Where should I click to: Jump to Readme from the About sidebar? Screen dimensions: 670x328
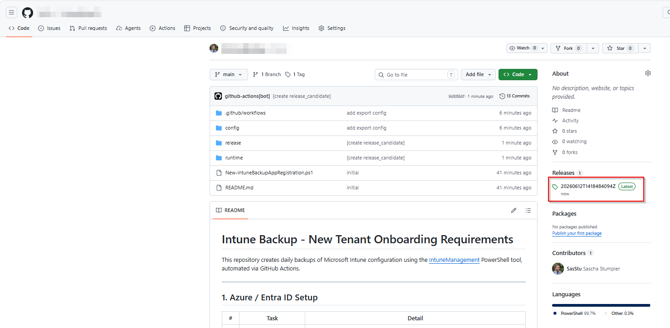tap(566, 110)
